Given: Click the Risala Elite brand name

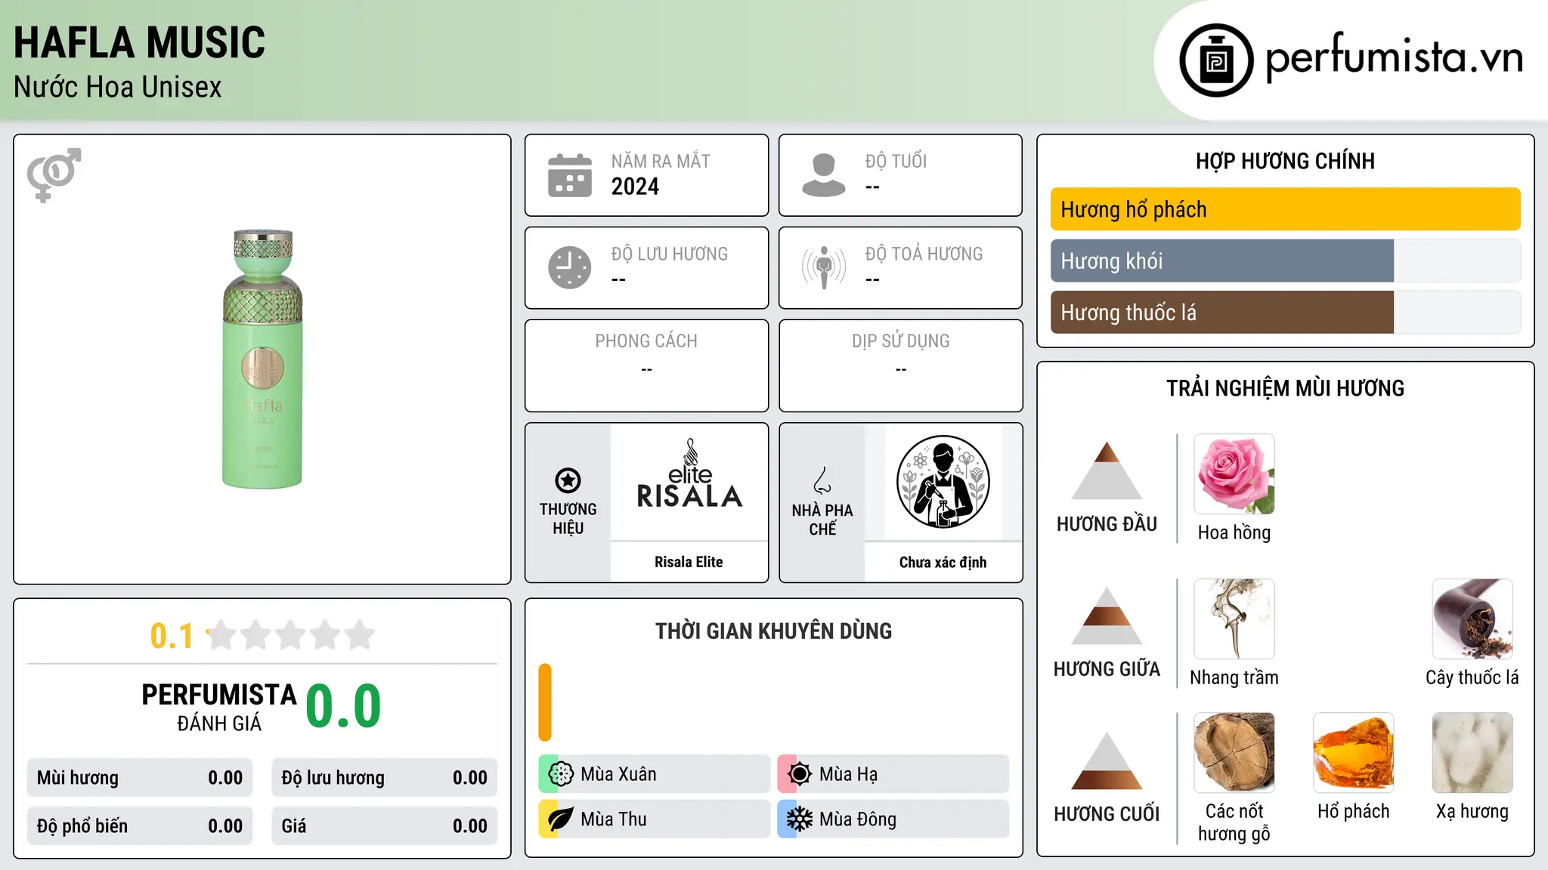Looking at the screenshot, I should [689, 562].
